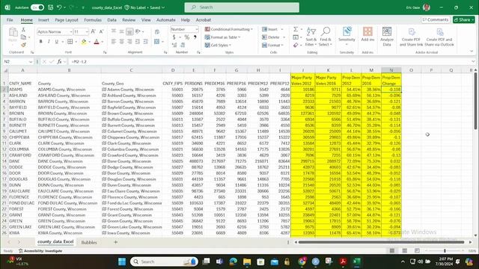Apply accounting dollar number format
Screen dimensions: 479x269
174,37
